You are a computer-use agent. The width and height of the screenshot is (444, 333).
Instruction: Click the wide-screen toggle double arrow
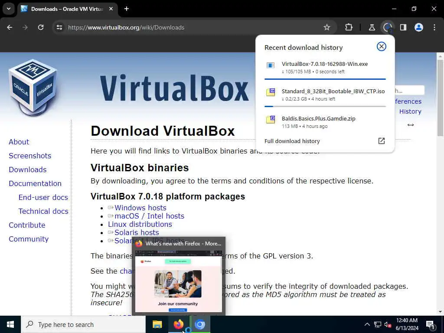coord(411,125)
